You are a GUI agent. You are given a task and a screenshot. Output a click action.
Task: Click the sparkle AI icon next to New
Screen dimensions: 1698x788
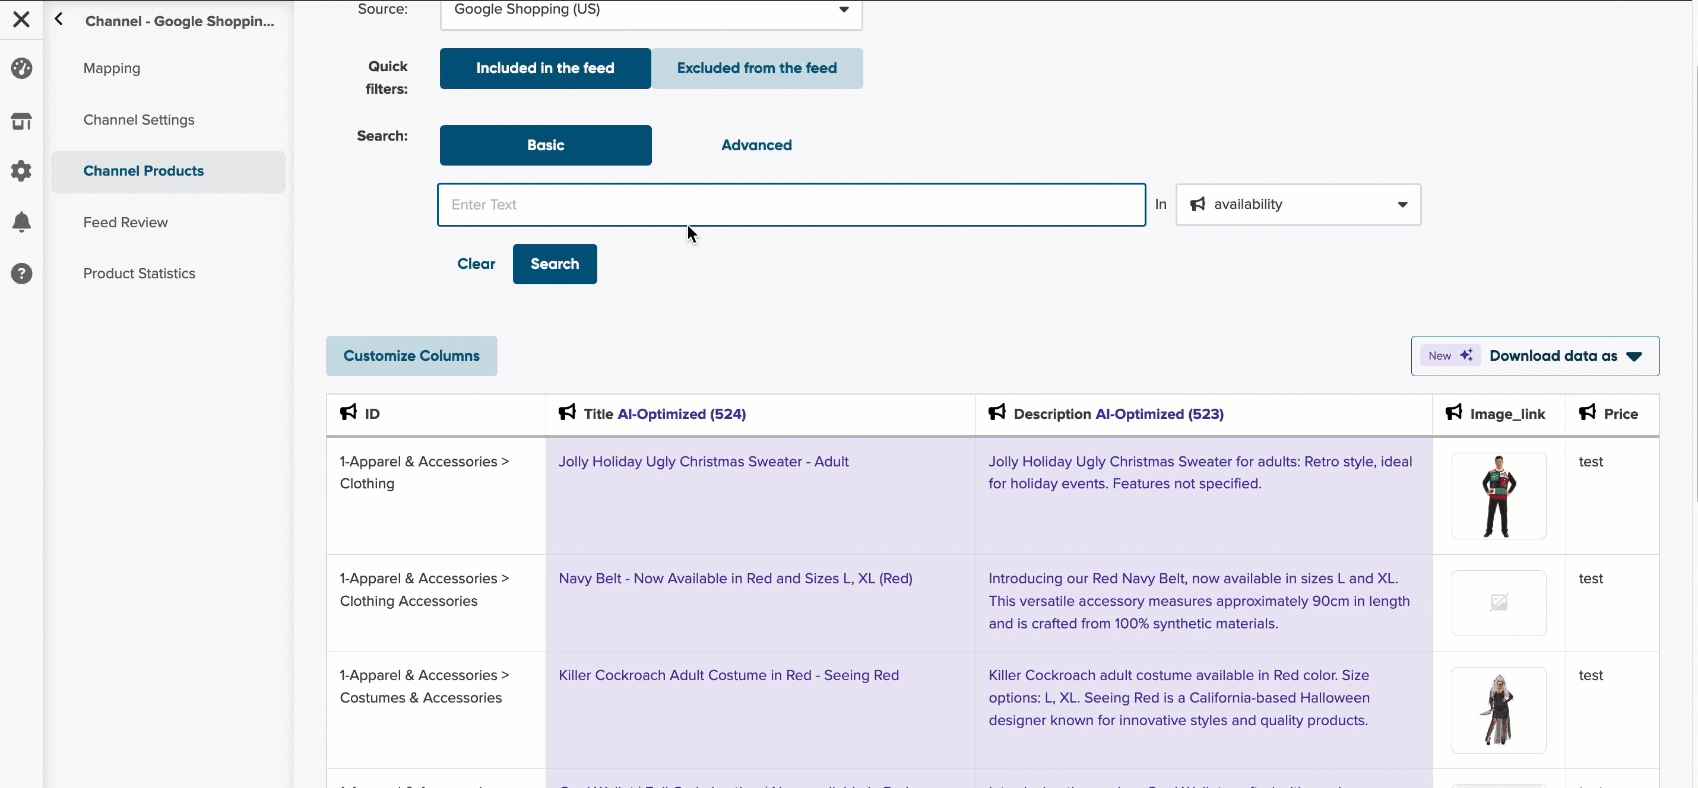[x=1466, y=356]
